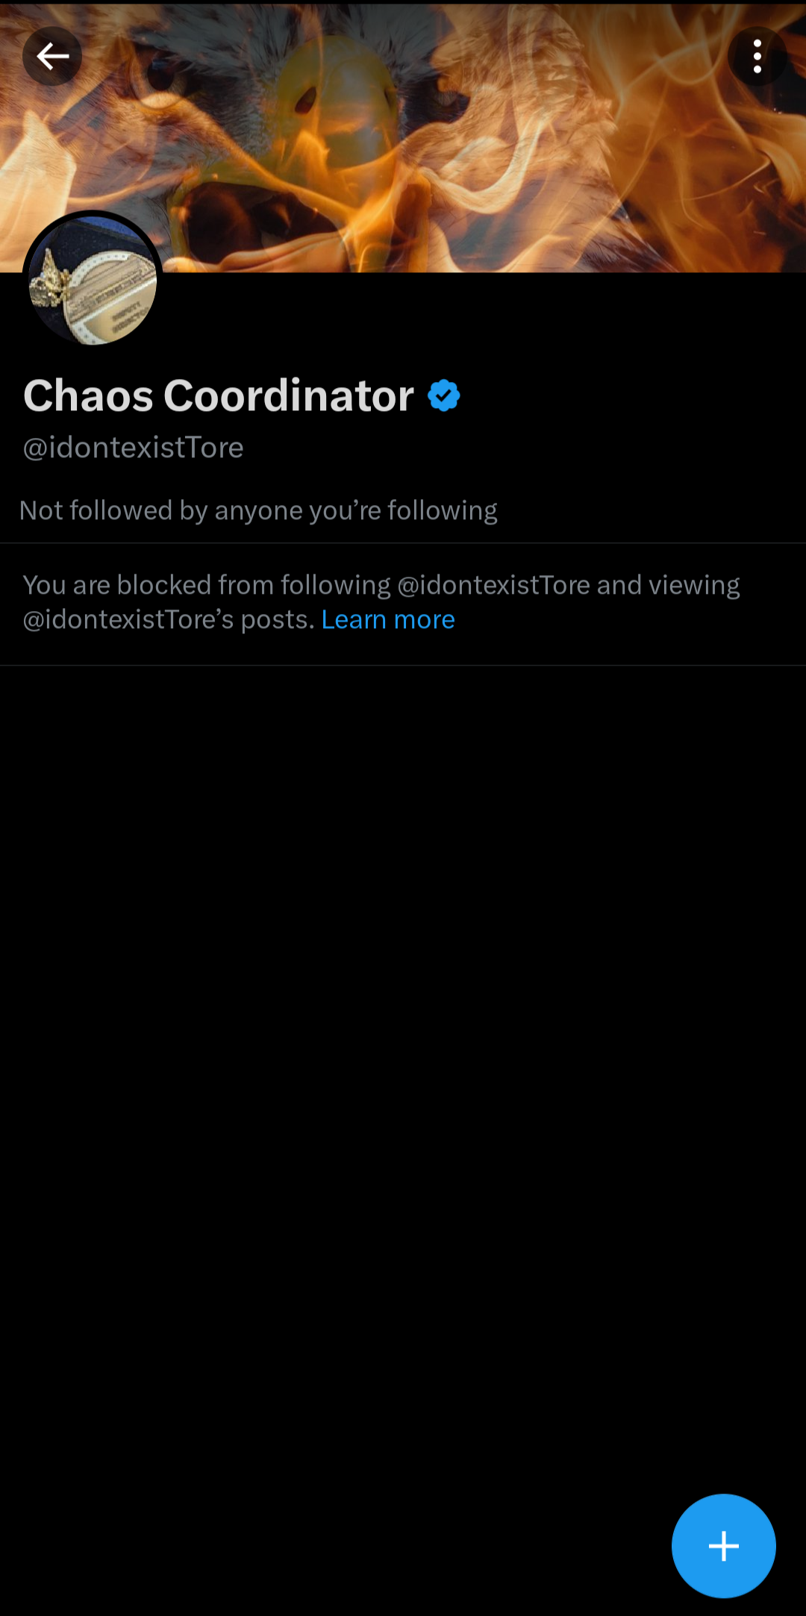
Task: View the flaming eagle header banner
Action: click(403, 138)
